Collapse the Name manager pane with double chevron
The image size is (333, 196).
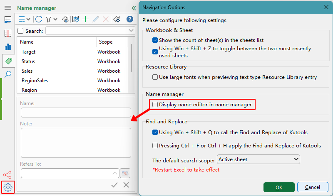click(134, 8)
